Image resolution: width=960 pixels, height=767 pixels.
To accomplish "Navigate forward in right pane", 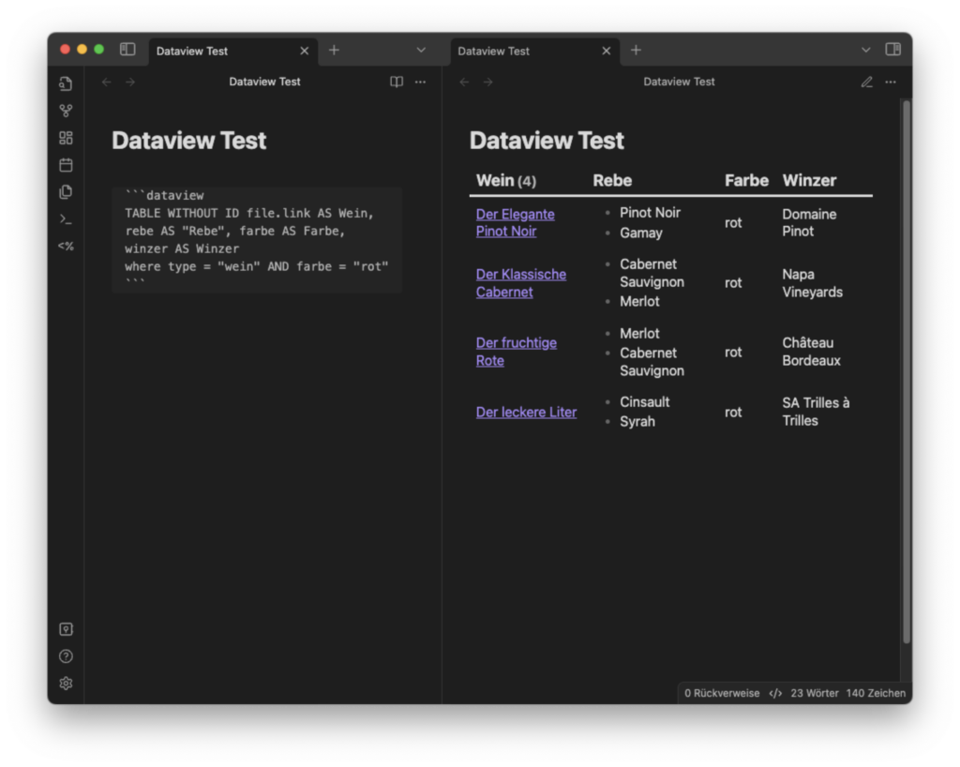I will click(x=487, y=82).
